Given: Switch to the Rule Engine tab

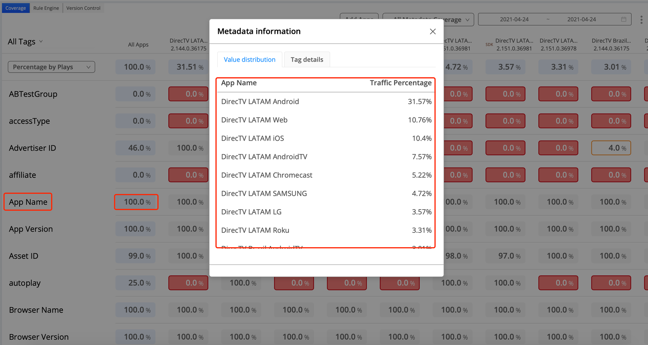Looking at the screenshot, I should (x=46, y=8).
